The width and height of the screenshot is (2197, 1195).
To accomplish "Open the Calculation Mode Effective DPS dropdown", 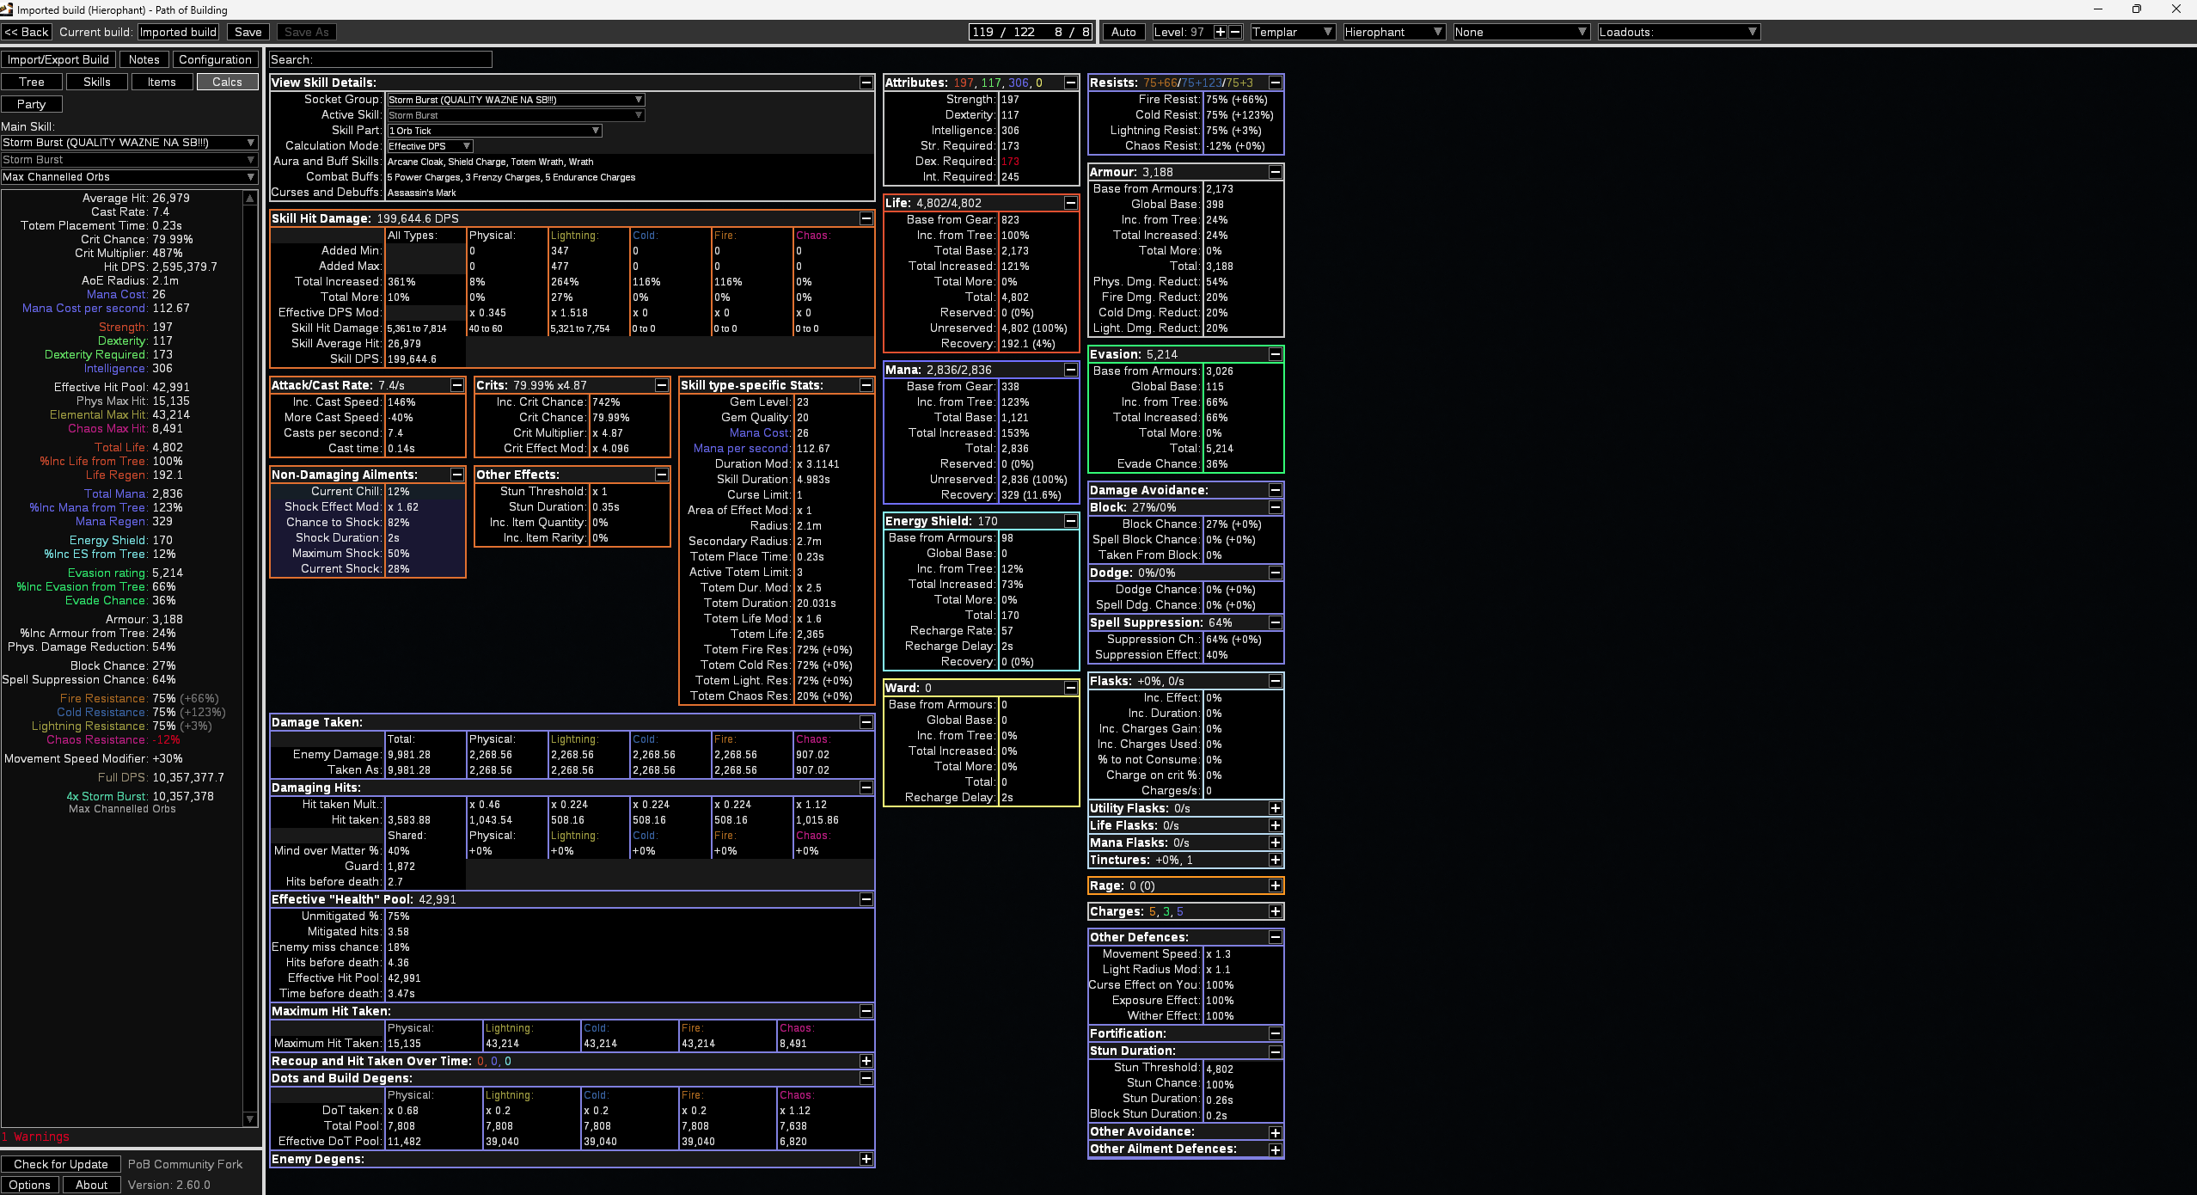I will pyautogui.click(x=430, y=146).
